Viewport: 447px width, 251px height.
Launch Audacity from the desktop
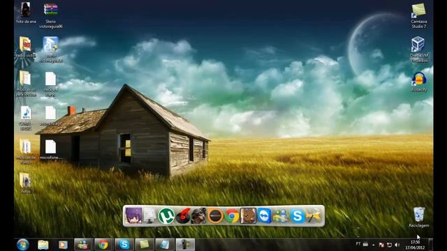click(x=419, y=82)
